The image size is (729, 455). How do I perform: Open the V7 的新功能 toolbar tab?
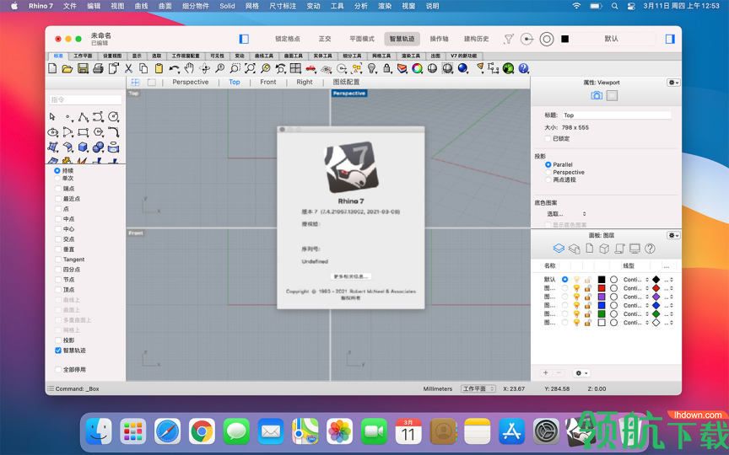(463, 56)
